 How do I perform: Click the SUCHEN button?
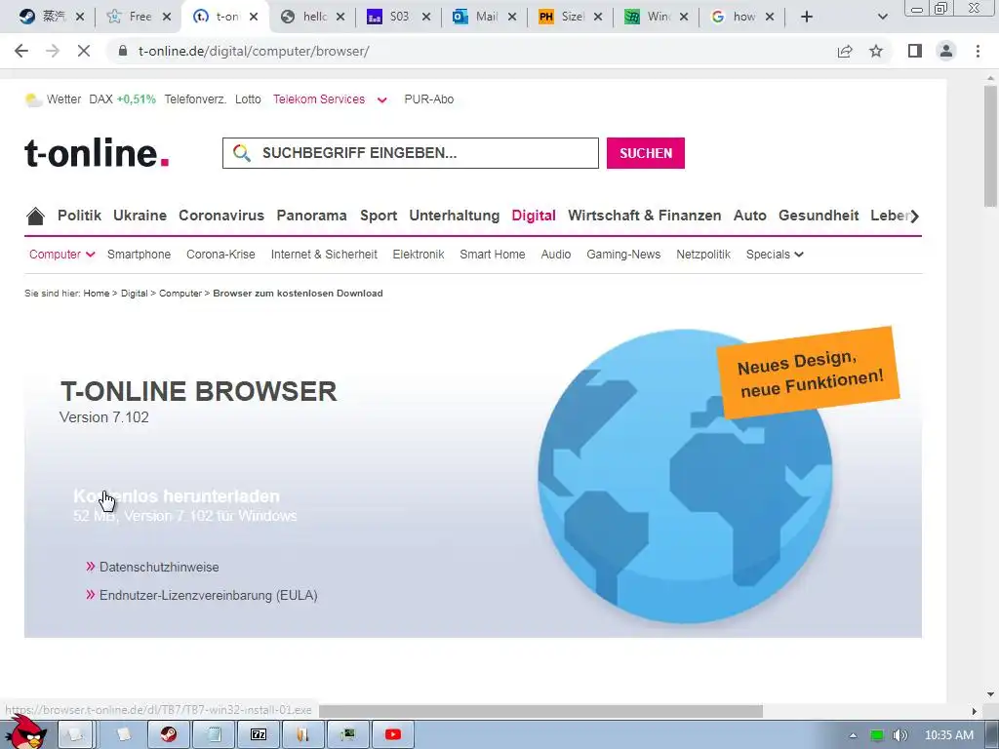pos(646,153)
